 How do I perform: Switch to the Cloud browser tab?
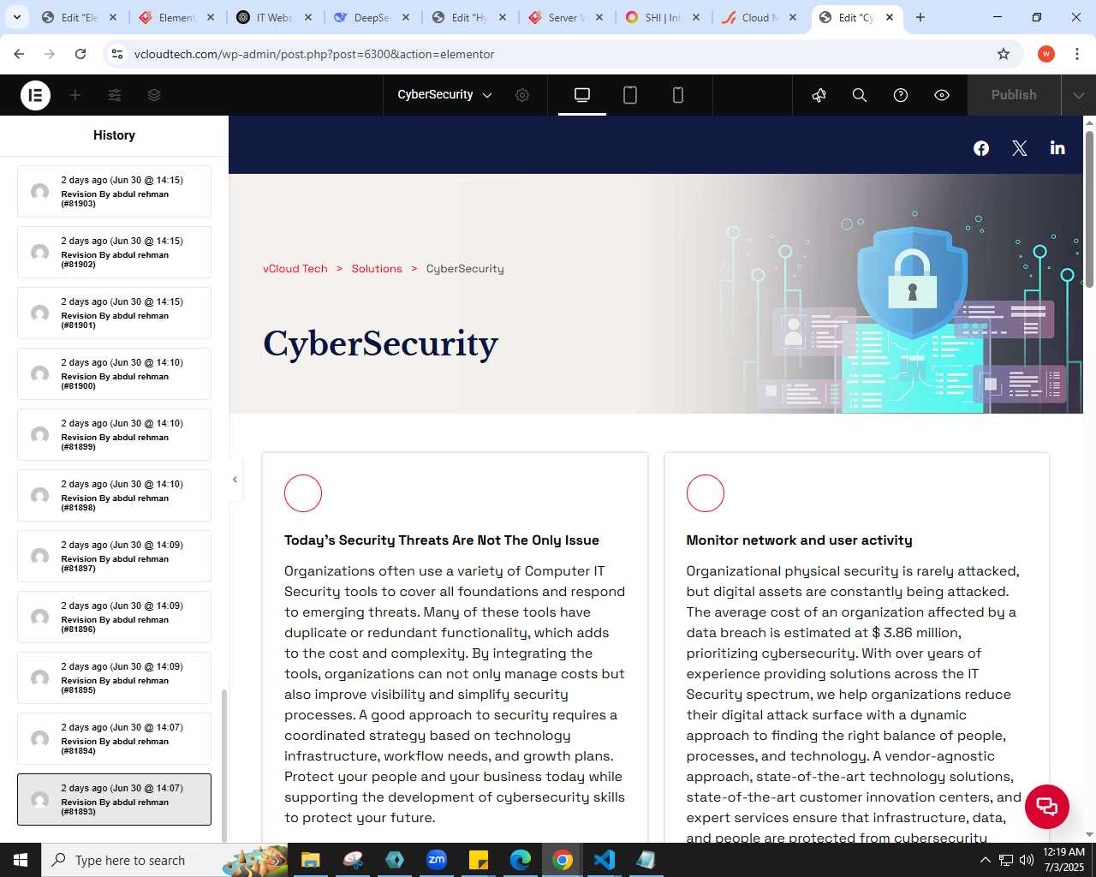point(760,17)
